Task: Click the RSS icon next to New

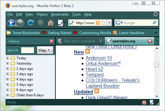Action: (88, 51)
